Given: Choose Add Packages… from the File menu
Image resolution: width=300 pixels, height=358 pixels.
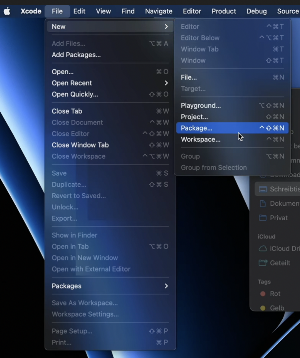Looking at the screenshot, I should click(x=110, y=55).
